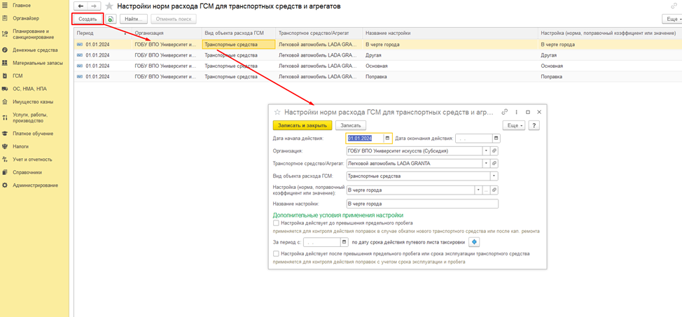Open the Органайзер section
Viewport: 682px width, 317px height.
pyautogui.click(x=26, y=18)
